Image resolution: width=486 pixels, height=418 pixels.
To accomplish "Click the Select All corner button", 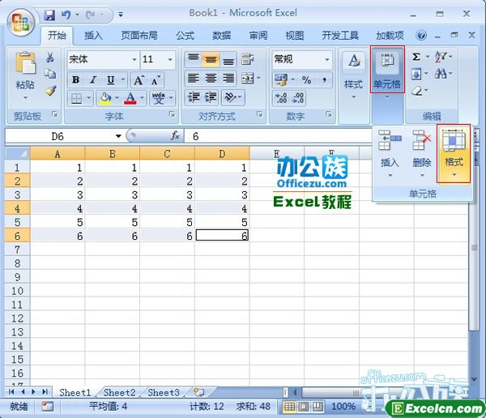I will 17,153.
